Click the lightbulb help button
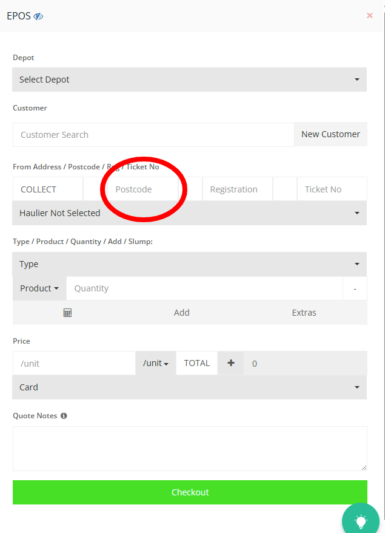Viewport: 385px width, 533px height. click(361, 521)
